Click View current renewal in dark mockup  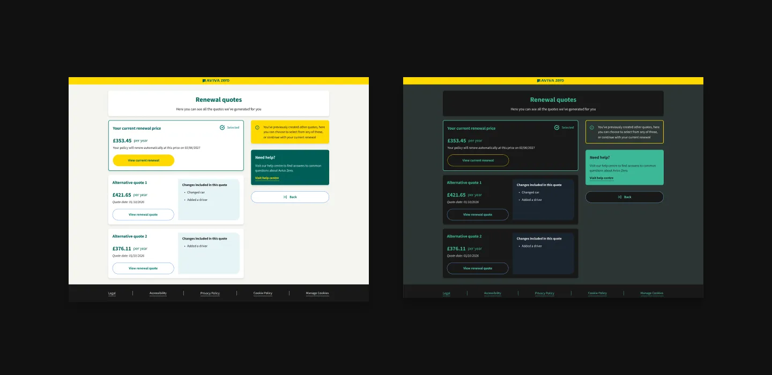(478, 160)
